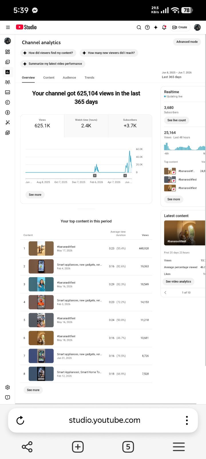This screenshot has height=459, width=206.
Task: Click See video analytics button
Action: [178, 282]
